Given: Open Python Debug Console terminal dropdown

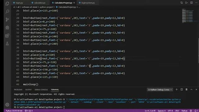Looking at the screenshot, I should click(x=160, y=90).
